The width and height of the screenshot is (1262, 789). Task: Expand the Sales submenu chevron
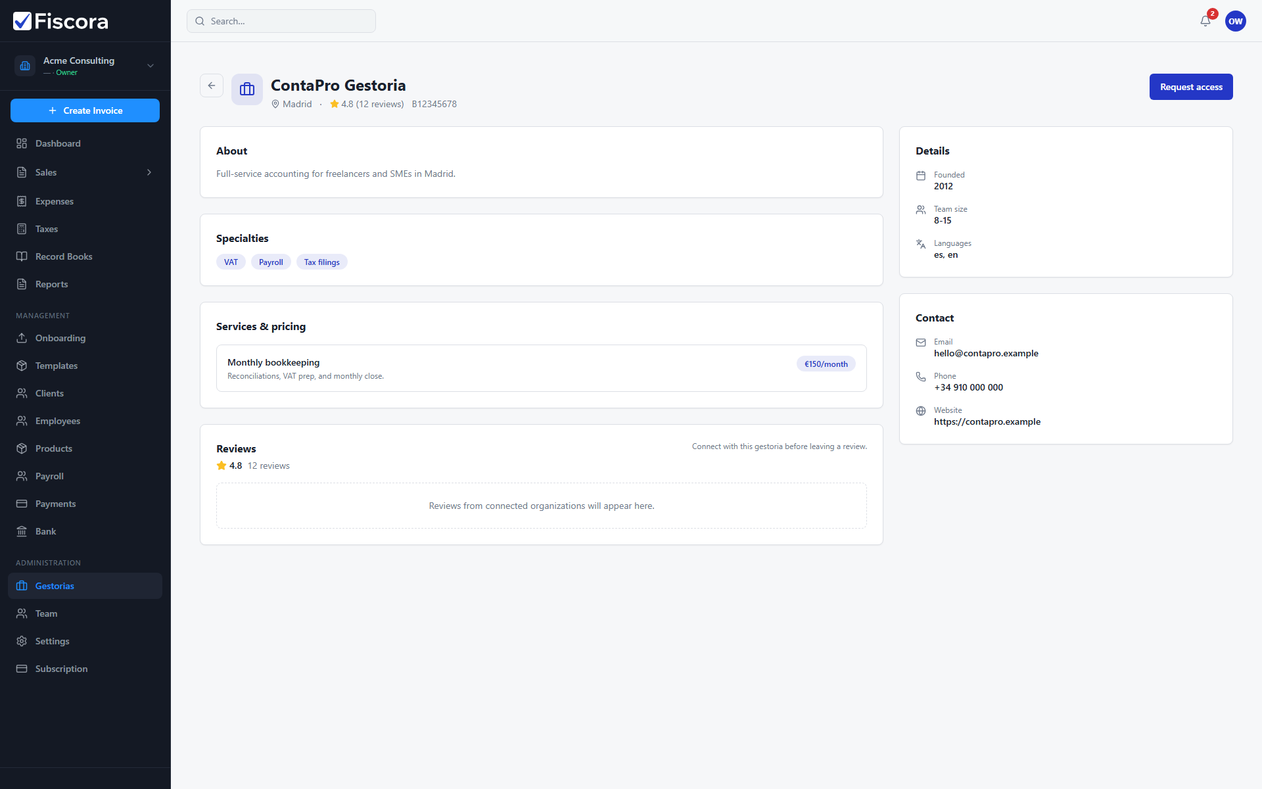pos(149,172)
